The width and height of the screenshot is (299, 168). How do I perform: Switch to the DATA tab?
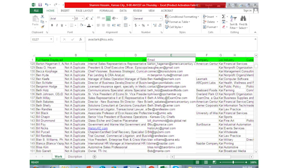[x=123, y=11]
